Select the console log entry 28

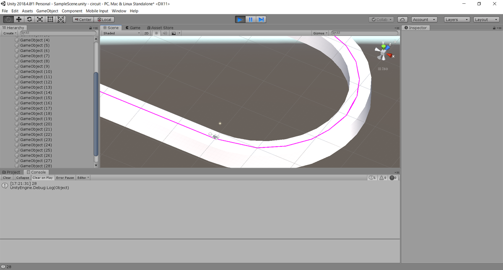click(x=200, y=186)
